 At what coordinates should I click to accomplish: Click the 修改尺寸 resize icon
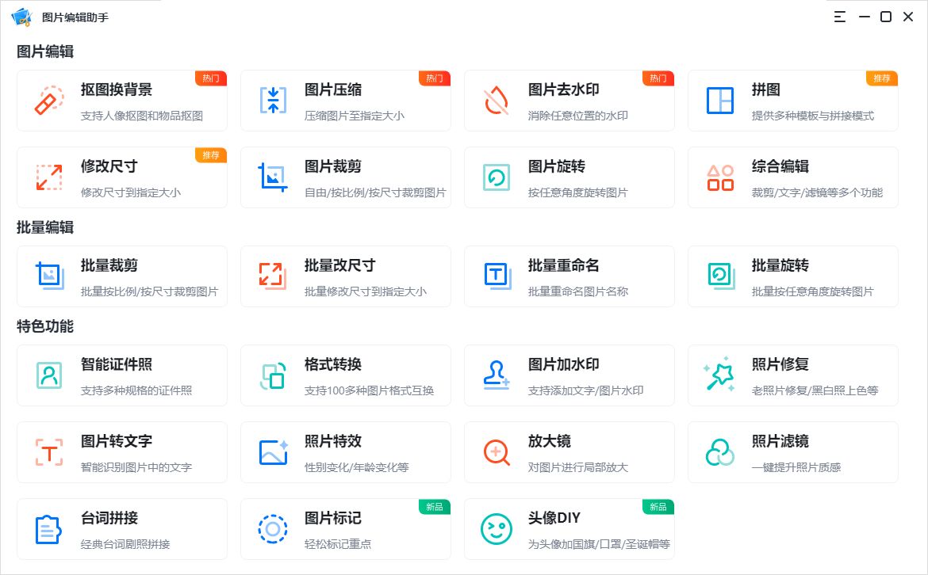point(48,176)
